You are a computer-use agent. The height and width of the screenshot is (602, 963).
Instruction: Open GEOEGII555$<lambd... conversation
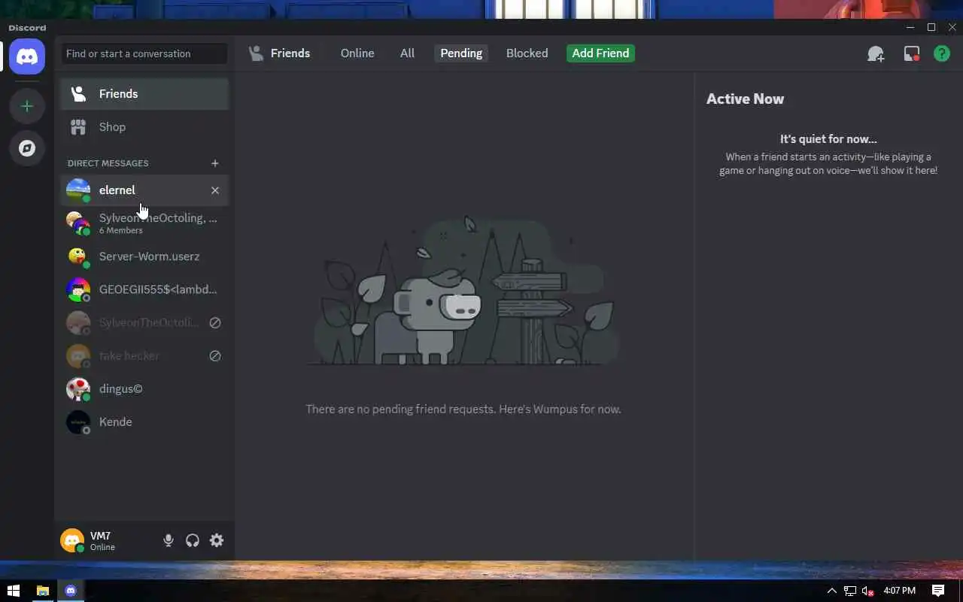pos(144,289)
